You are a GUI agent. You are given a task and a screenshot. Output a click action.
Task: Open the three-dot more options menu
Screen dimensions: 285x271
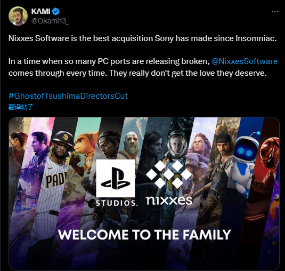(275, 11)
